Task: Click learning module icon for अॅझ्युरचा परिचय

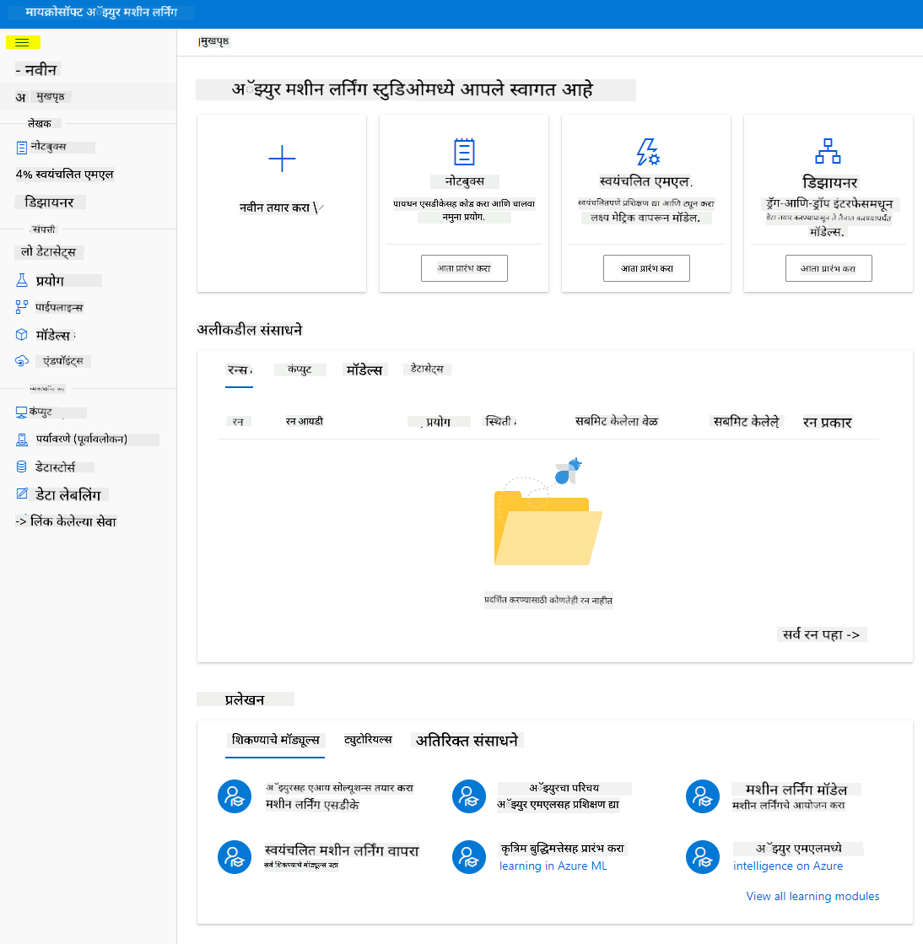Action: tap(469, 796)
